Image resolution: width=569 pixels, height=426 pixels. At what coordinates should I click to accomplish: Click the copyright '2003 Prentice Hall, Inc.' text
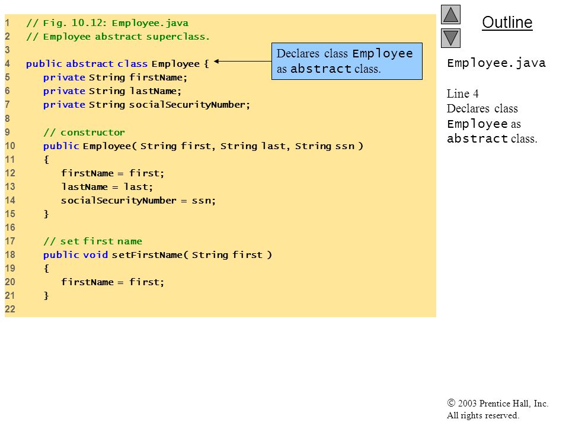coord(497,403)
